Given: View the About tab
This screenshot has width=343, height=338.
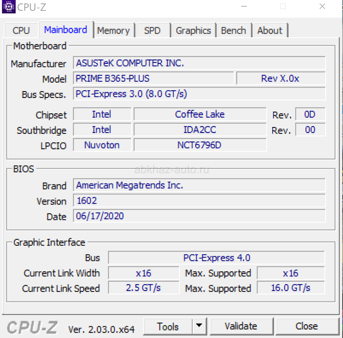Looking at the screenshot, I should [270, 31].
